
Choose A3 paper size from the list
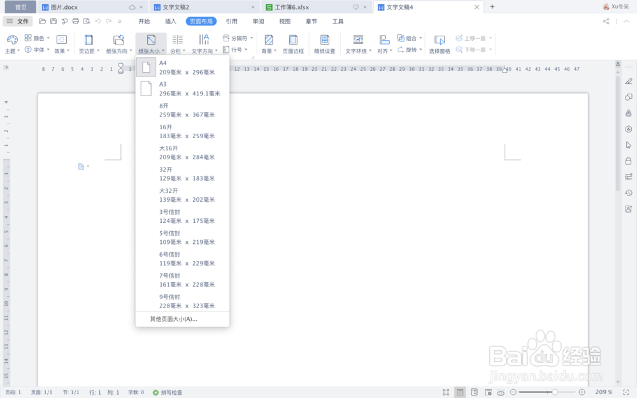[182, 89]
